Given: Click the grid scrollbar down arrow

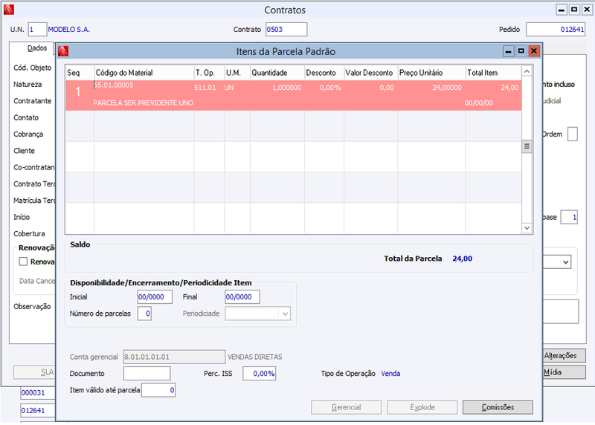Looking at the screenshot, I should 527,228.
